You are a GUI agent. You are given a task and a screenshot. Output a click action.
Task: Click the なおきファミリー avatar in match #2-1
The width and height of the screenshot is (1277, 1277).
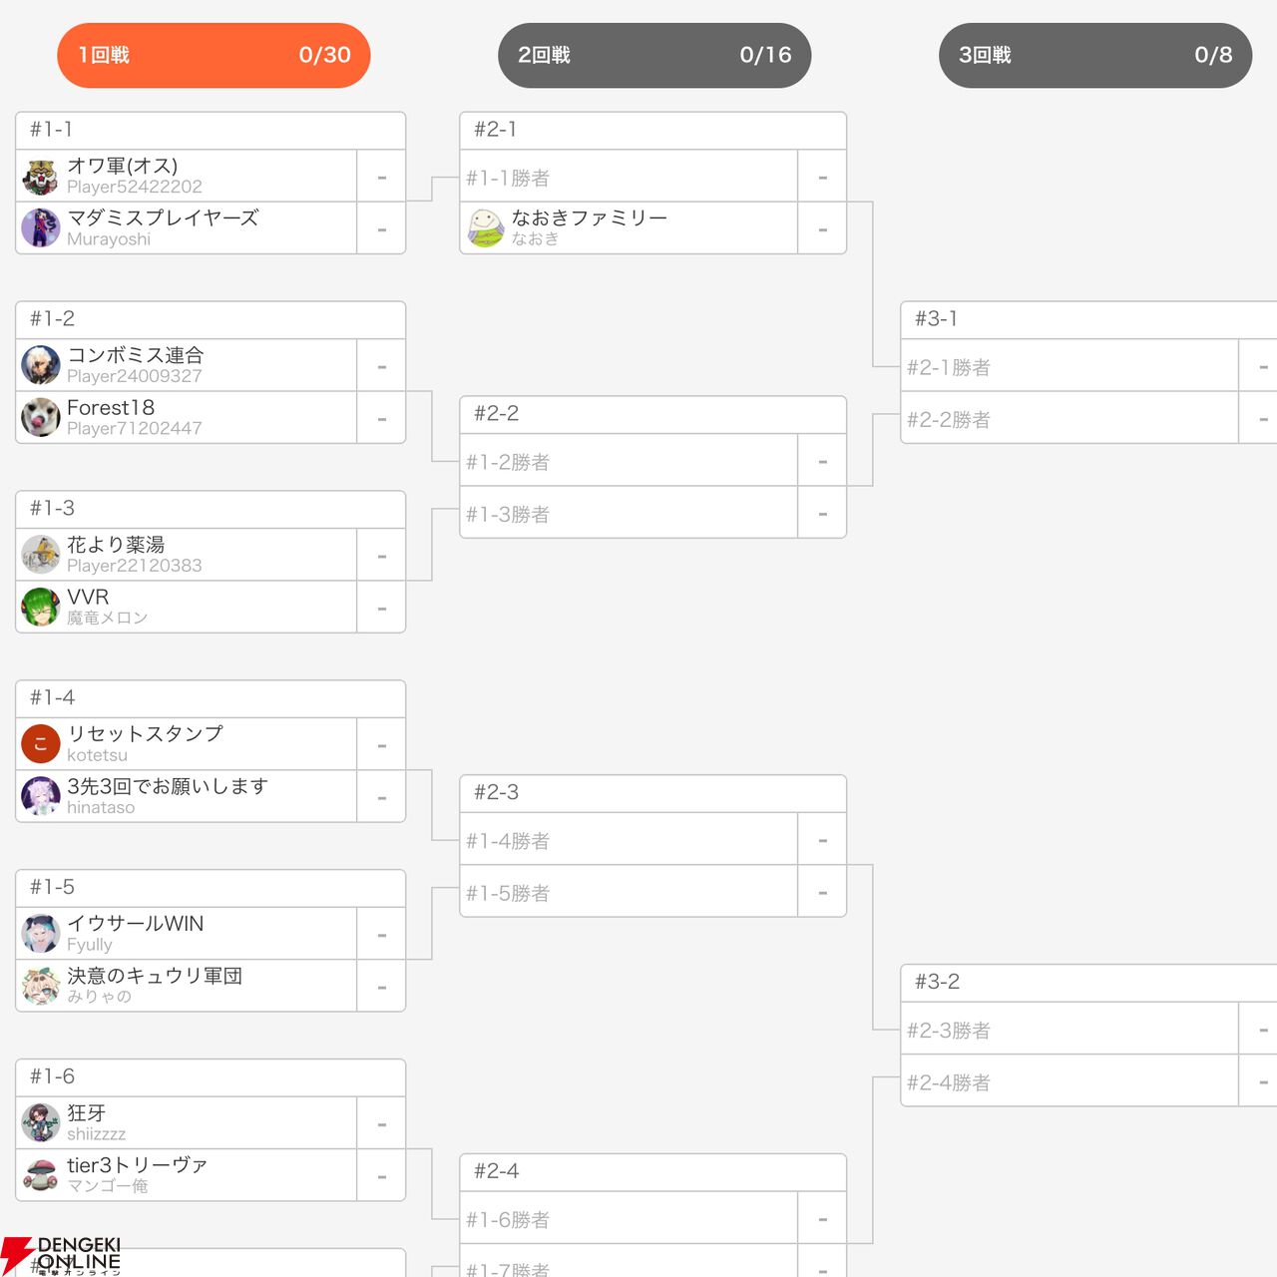(x=486, y=228)
